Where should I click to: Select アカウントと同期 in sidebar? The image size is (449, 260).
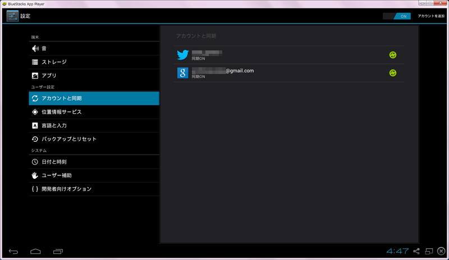(94, 99)
